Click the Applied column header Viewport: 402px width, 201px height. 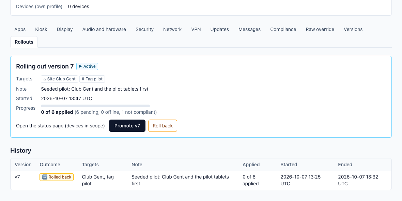point(251,165)
